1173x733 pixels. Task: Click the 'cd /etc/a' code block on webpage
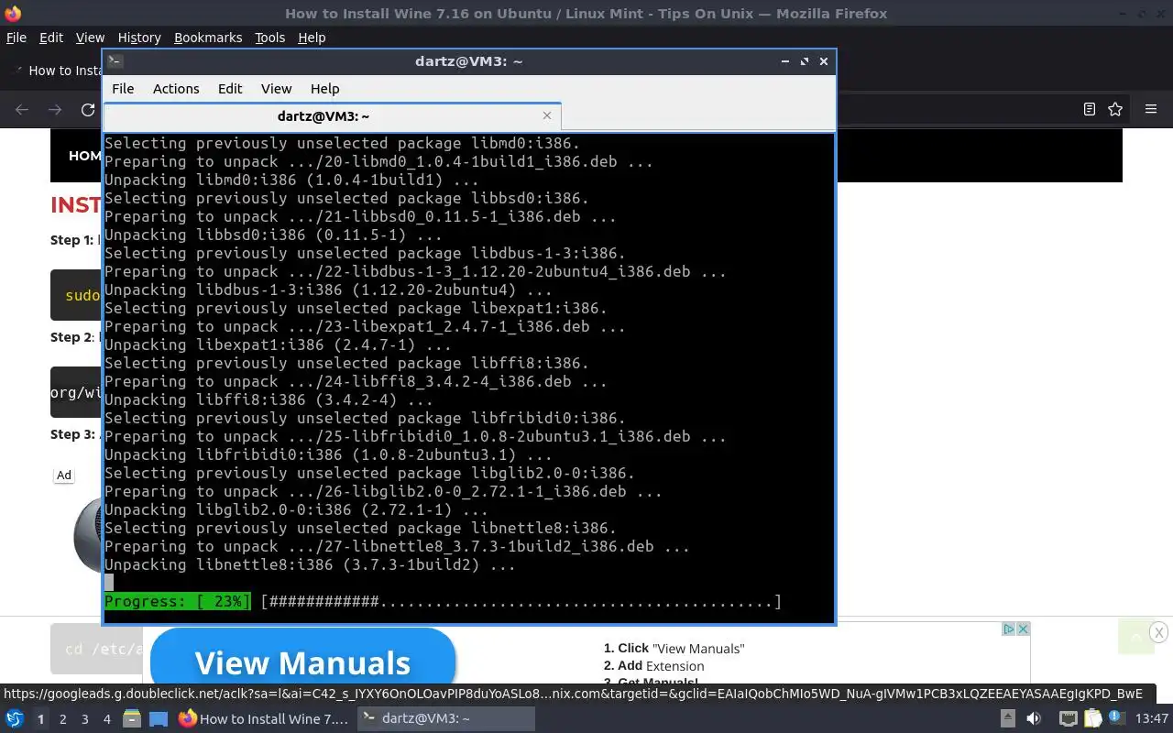tap(96, 649)
